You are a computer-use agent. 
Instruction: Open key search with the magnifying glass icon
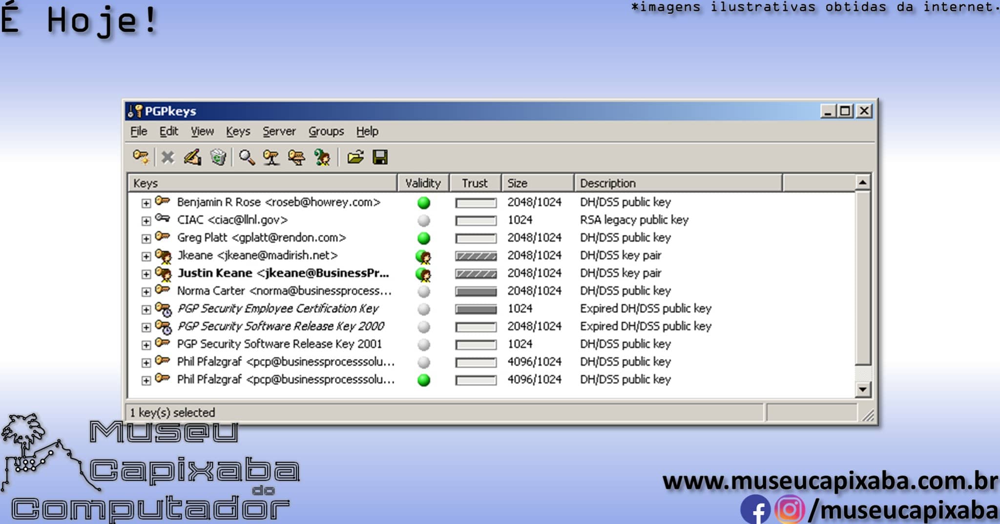pos(247,157)
